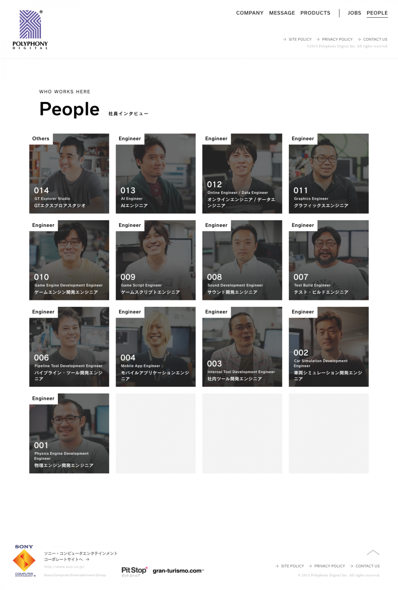View 001 Physics Engine Development Engineer

point(69,433)
